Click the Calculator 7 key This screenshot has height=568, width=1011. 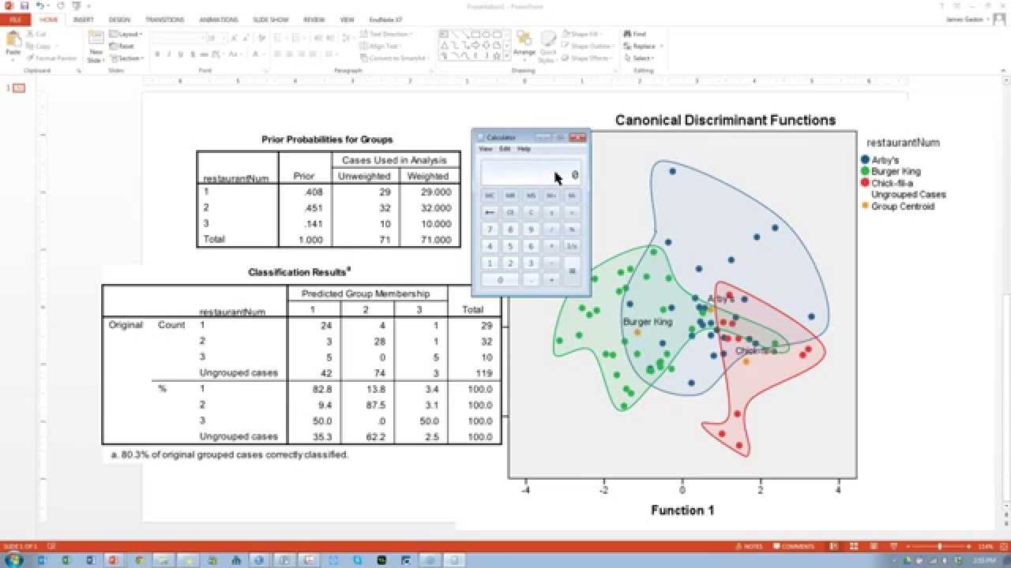coord(490,230)
